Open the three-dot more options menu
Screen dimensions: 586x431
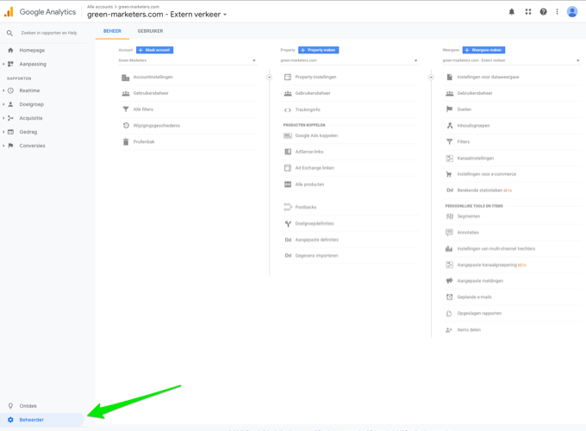coord(557,12)
